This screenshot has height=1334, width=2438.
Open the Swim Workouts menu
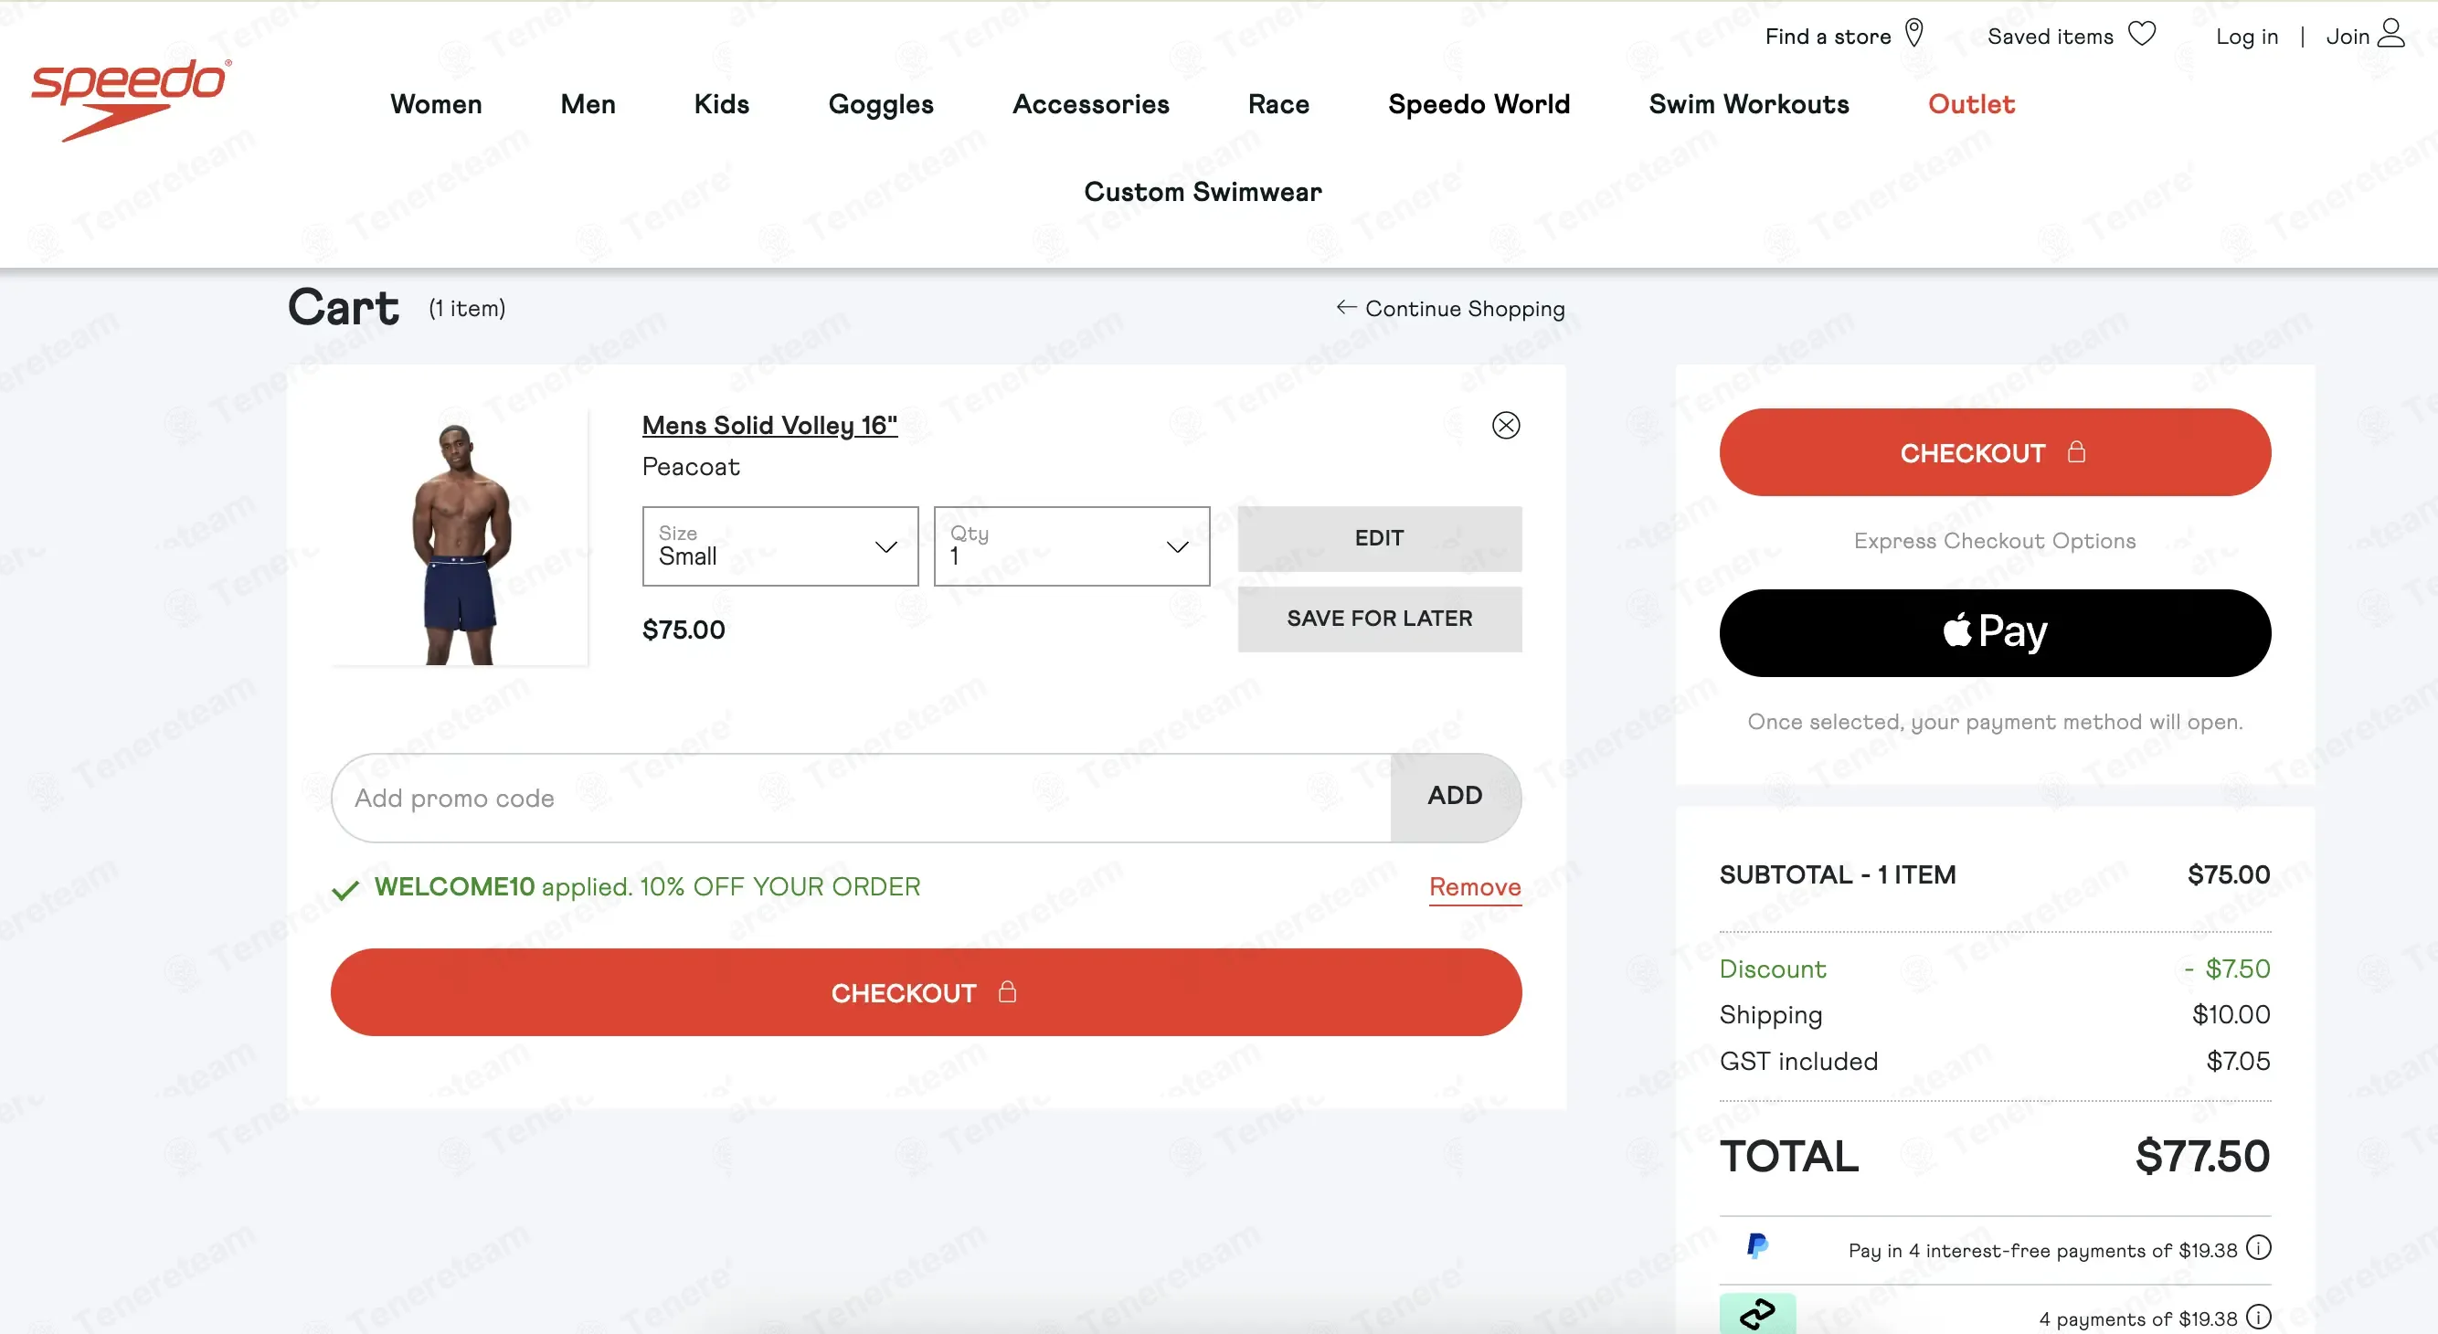(x=1749, y=104)
